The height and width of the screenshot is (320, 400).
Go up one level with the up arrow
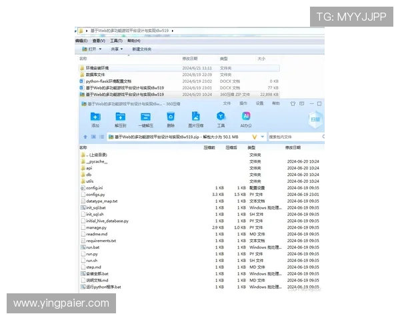[85, 137]
